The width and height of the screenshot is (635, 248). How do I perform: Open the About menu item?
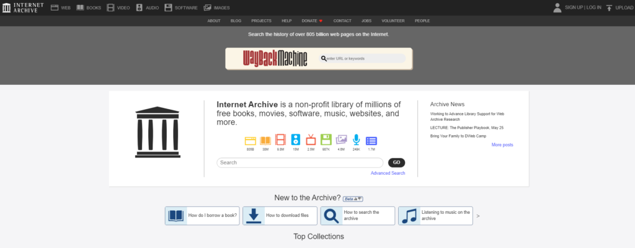214,20
